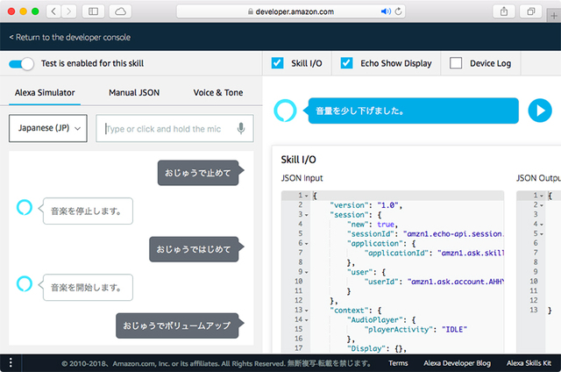
Task: Collapse the "session" block at line 3
Action: pos(306,214)
